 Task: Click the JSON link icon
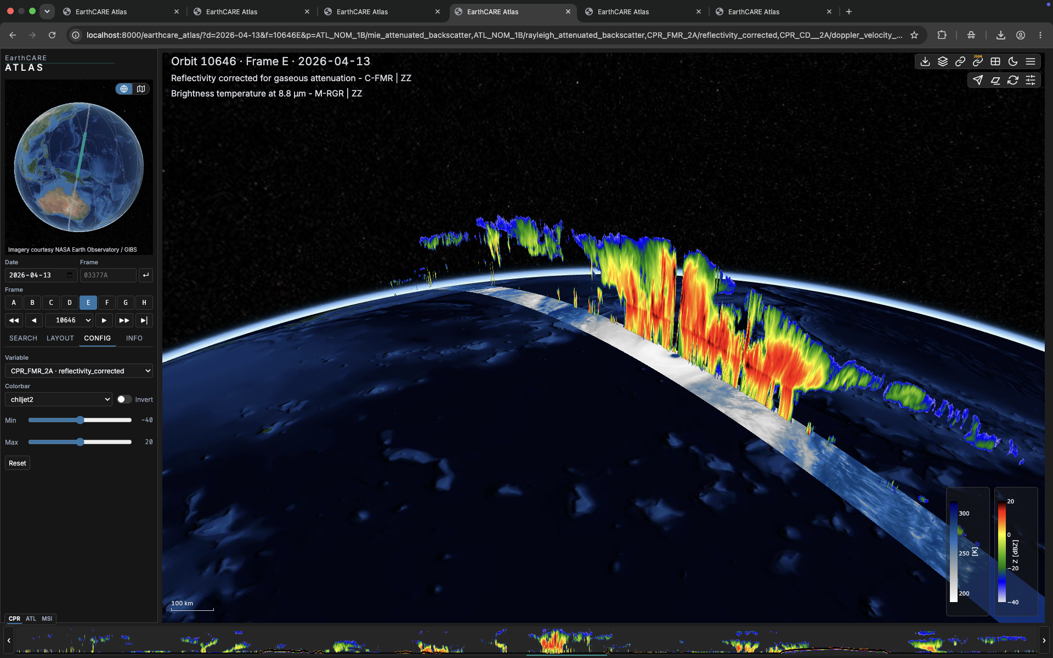coord(978,61)
